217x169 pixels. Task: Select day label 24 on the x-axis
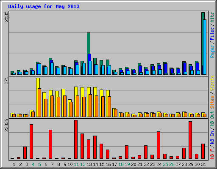pyautogui.click(x=159, y=164)
